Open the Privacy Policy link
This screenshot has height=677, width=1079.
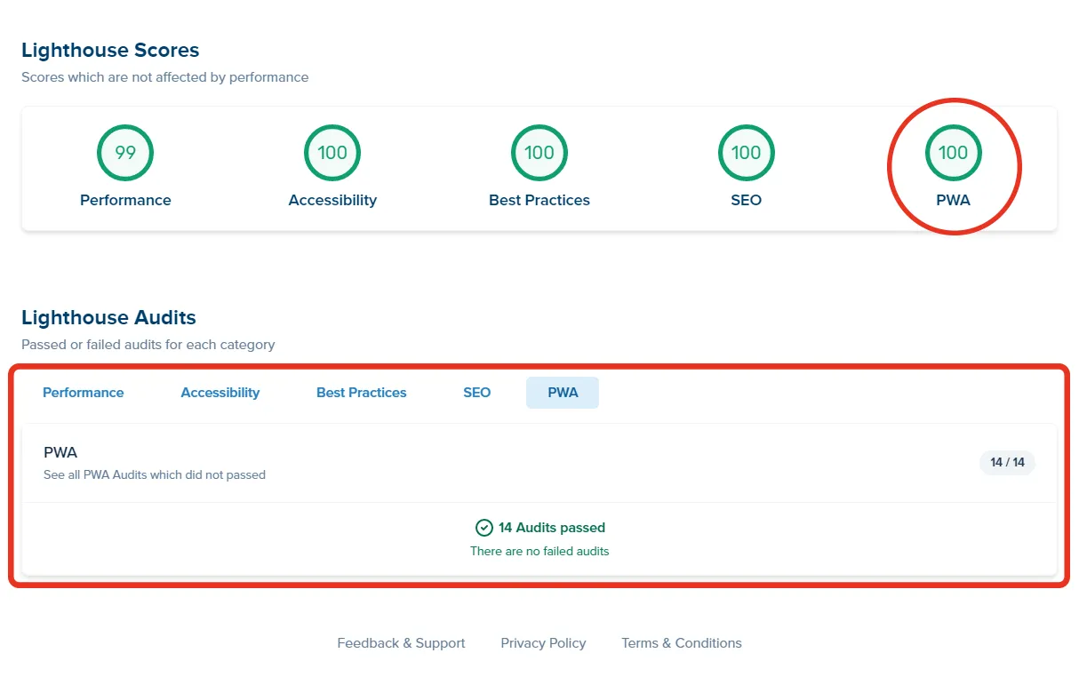click(544, 643)
